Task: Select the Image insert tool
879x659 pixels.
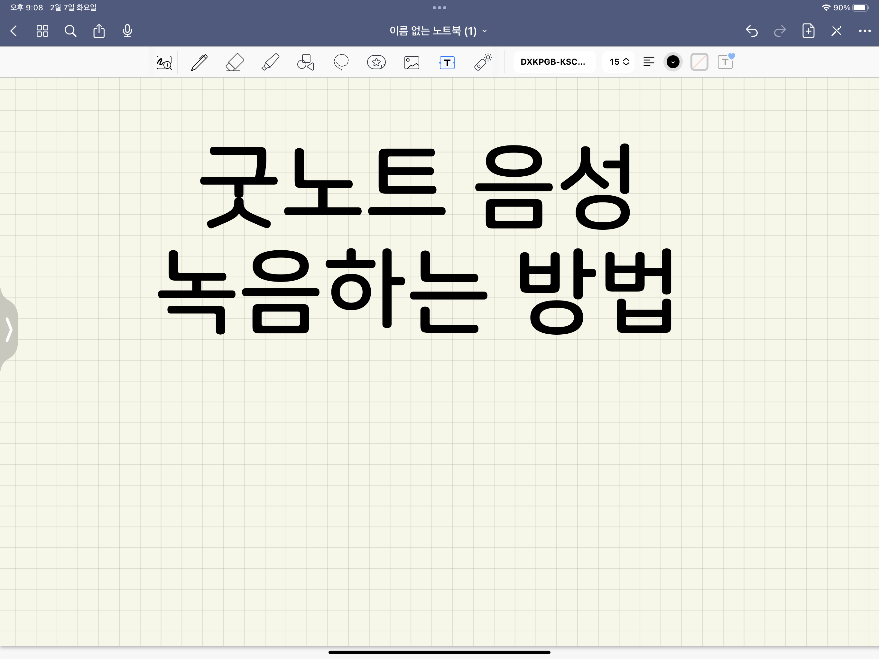Action: tap(412, 62)
